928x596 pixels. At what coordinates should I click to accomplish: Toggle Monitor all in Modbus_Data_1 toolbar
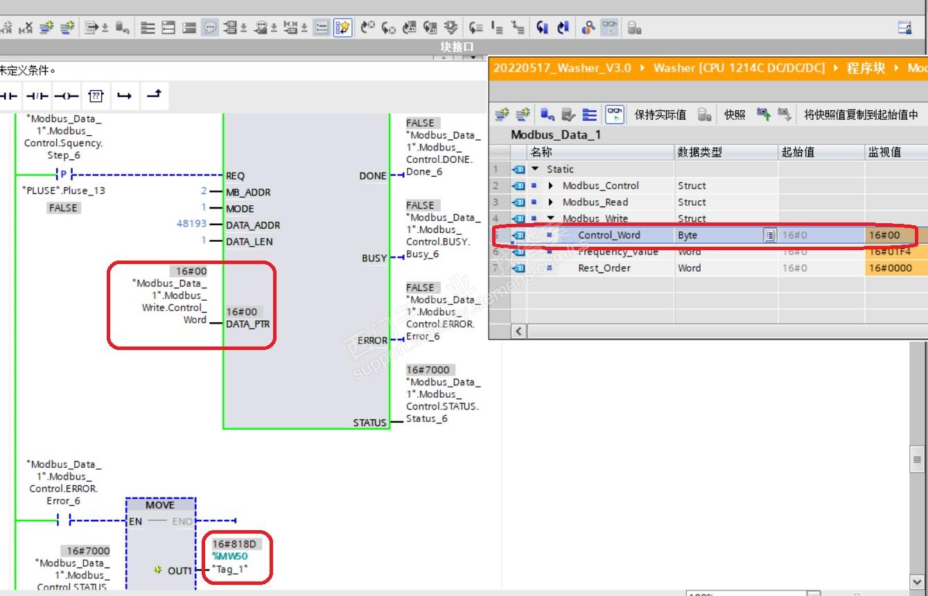click(614, 114)
